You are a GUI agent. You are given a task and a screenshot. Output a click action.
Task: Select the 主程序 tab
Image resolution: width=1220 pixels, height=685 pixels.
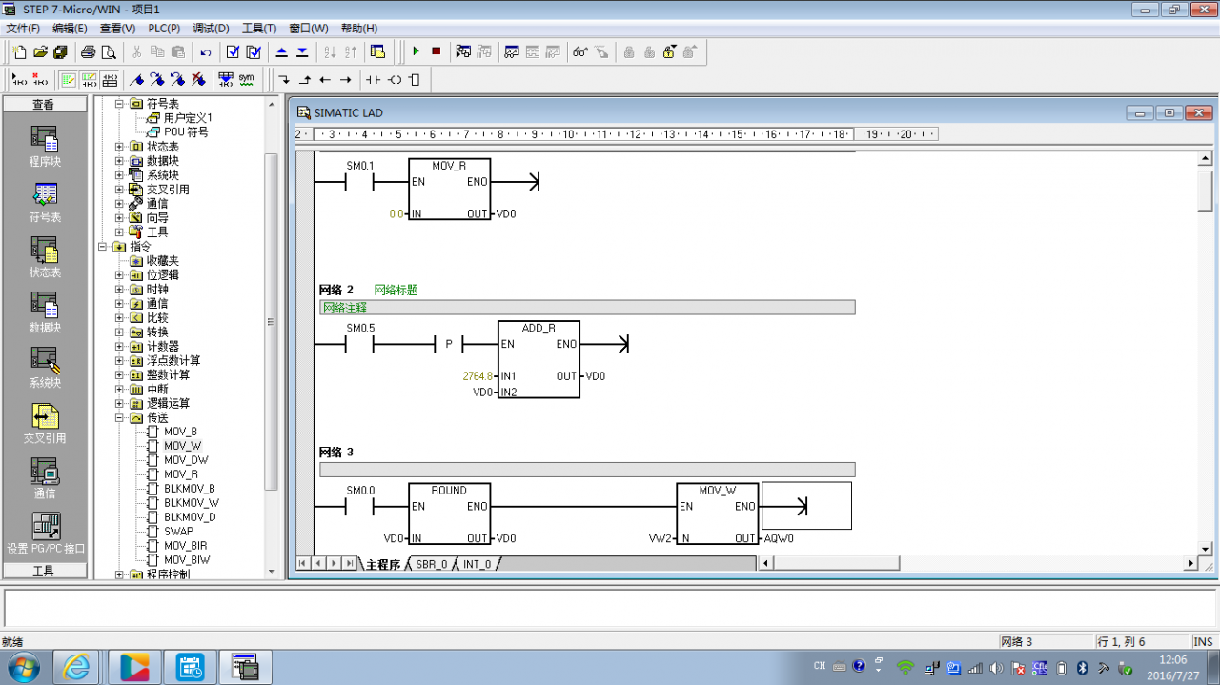point(383,564)
